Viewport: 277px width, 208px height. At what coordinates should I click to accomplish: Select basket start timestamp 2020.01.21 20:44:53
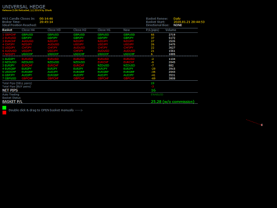tap(189, 22)
